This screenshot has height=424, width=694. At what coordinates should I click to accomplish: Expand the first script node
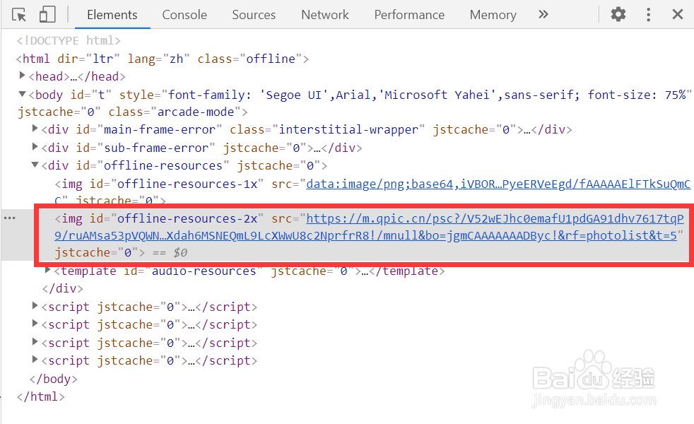35,306
